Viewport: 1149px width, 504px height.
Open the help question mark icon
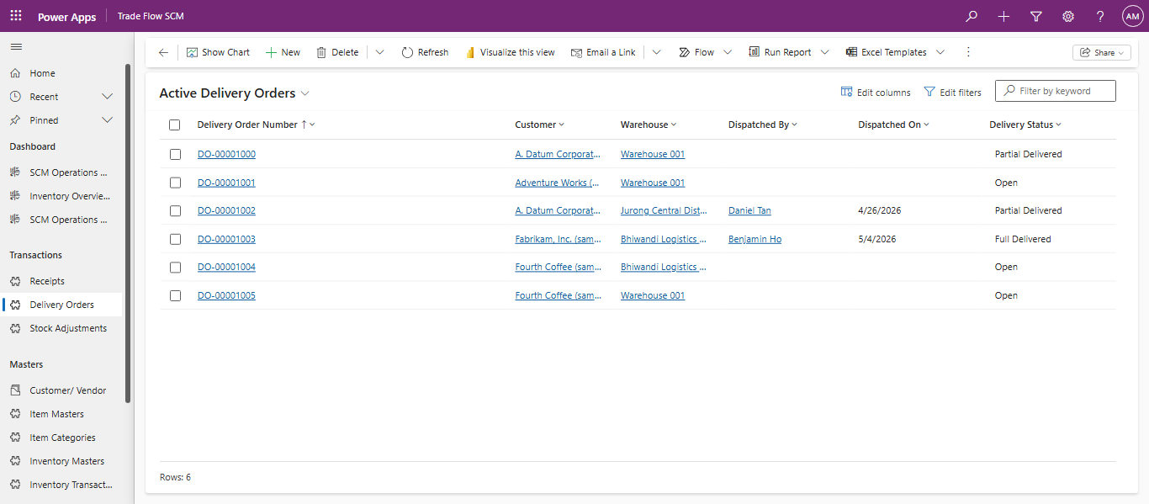1100,16
